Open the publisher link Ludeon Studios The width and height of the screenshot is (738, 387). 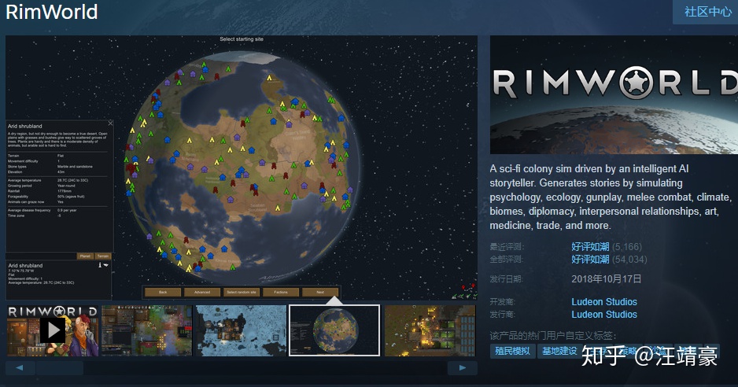click(x=604, y=315)
